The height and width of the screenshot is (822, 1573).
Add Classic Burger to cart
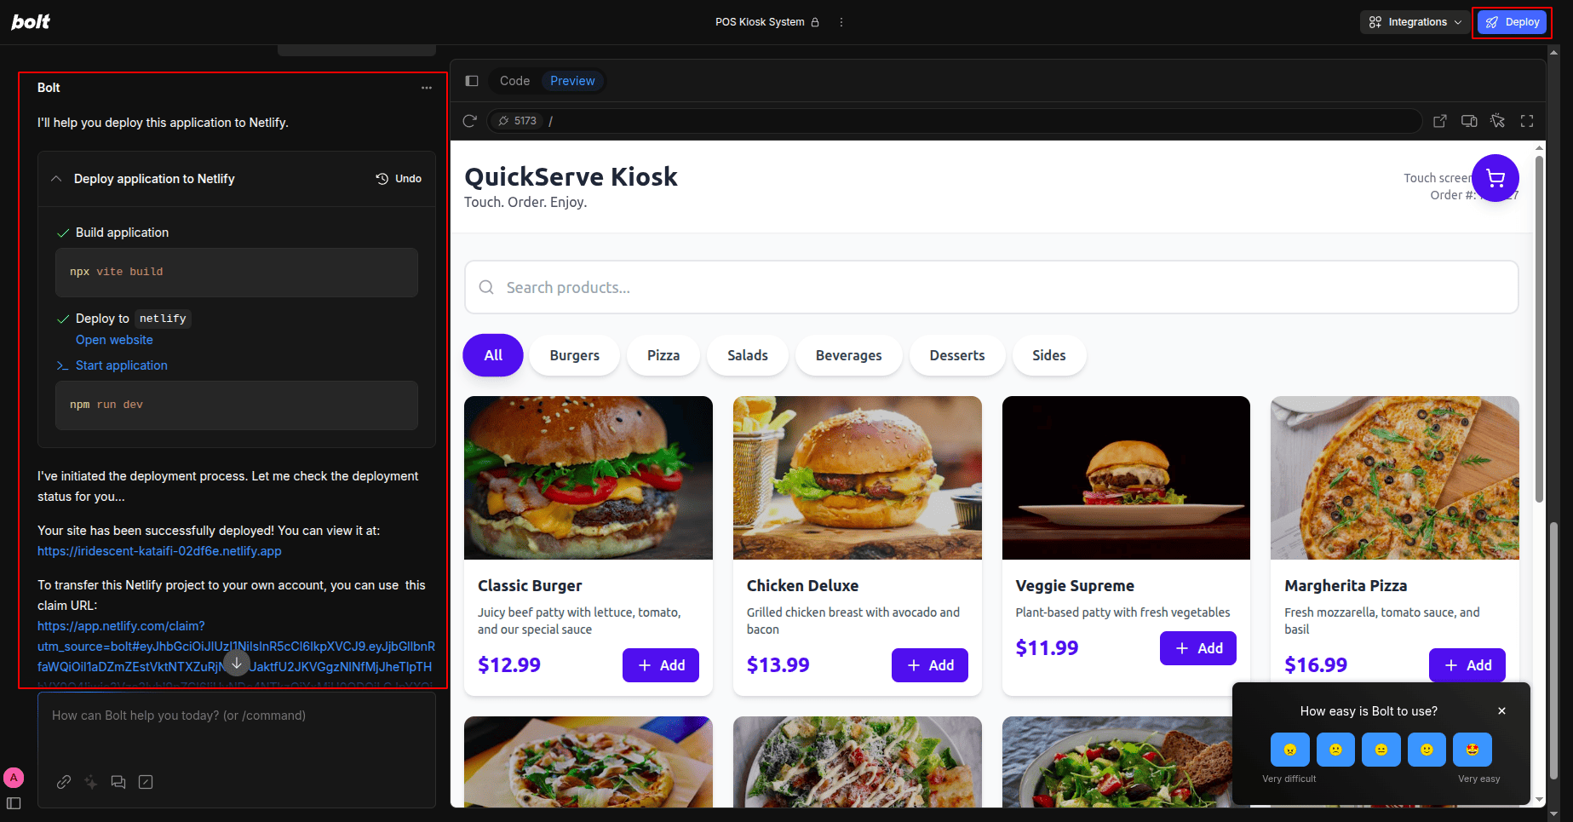[x=661, y=665]
